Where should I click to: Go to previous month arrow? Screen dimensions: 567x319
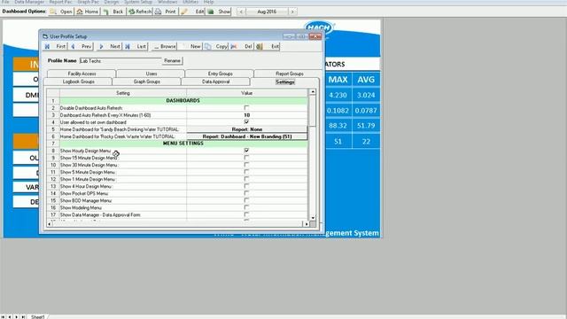(242, 12)
